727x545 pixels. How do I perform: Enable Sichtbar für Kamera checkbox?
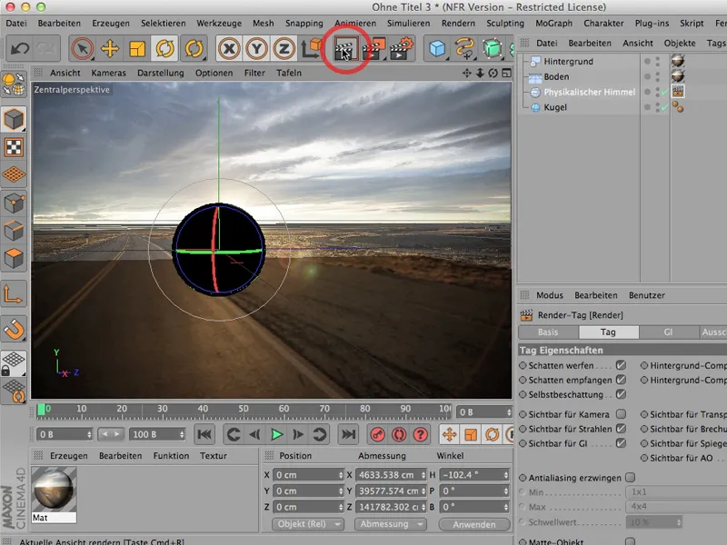point(621,414)
